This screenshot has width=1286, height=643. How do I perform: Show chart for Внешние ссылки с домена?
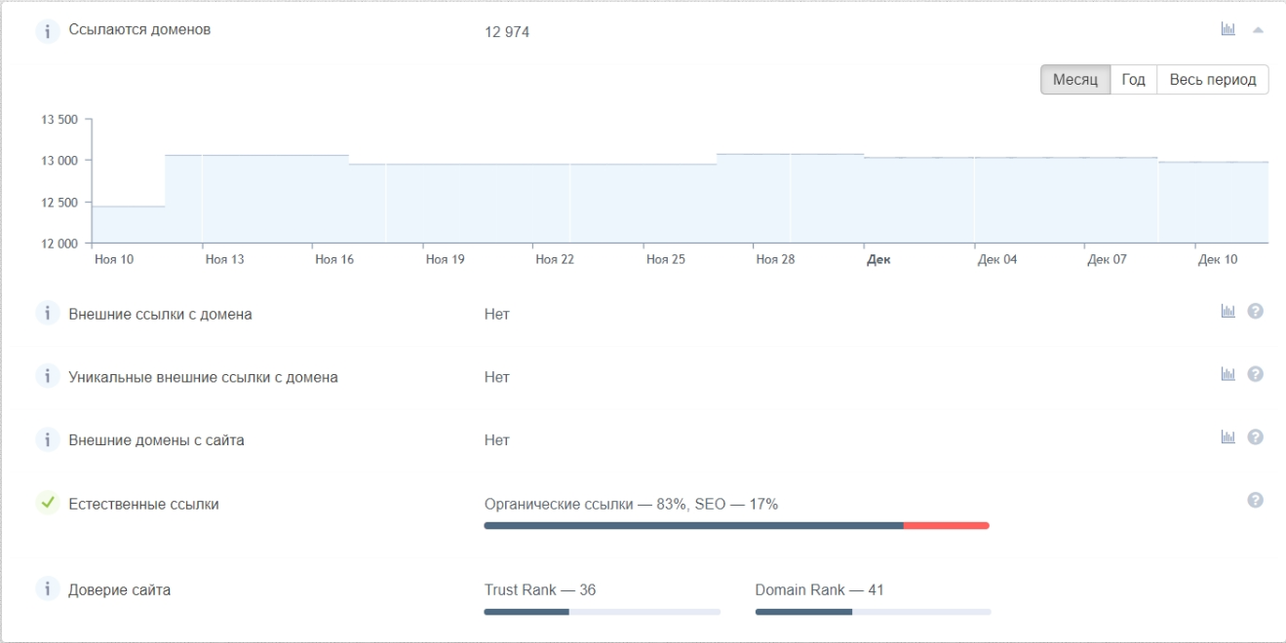tap(1228, 312)
